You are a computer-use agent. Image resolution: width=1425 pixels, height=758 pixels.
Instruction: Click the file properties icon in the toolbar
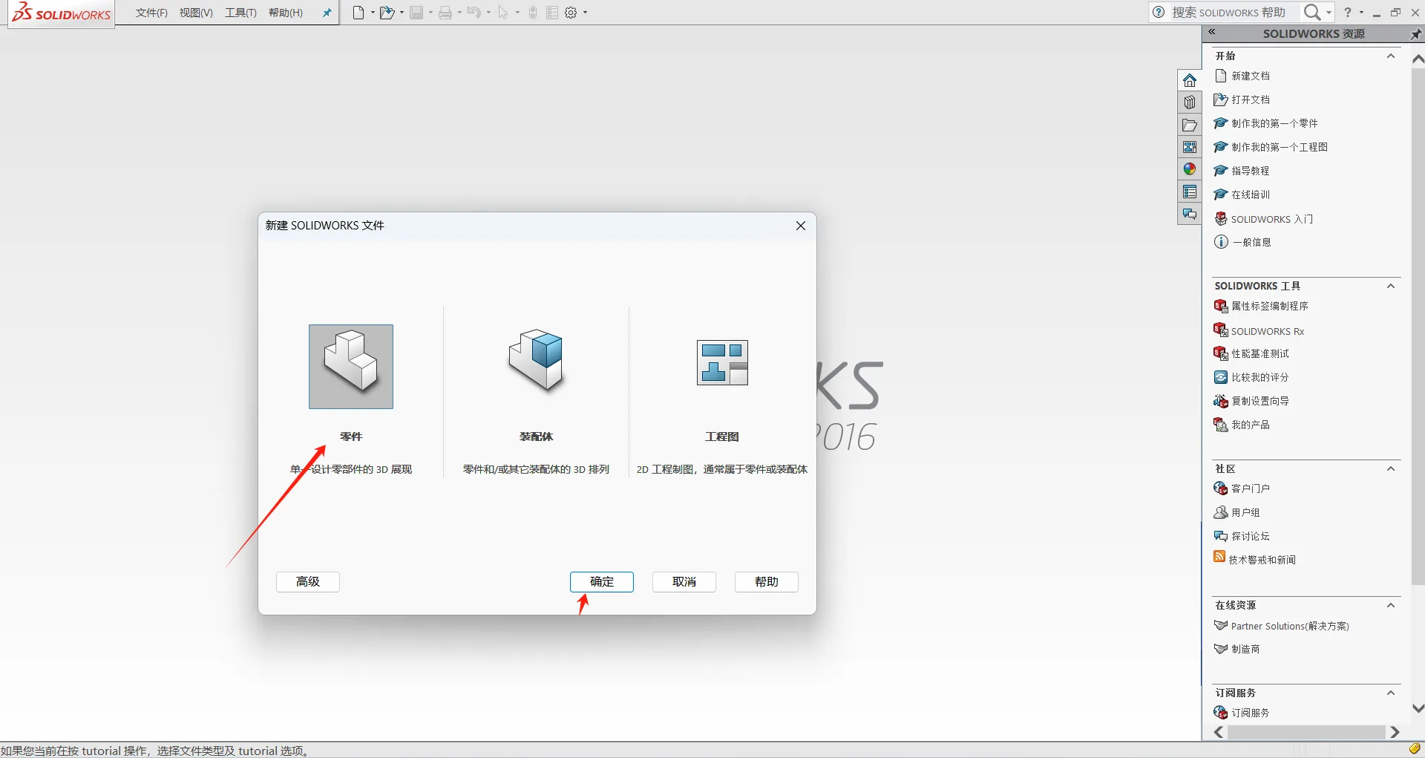click(552, 13)
